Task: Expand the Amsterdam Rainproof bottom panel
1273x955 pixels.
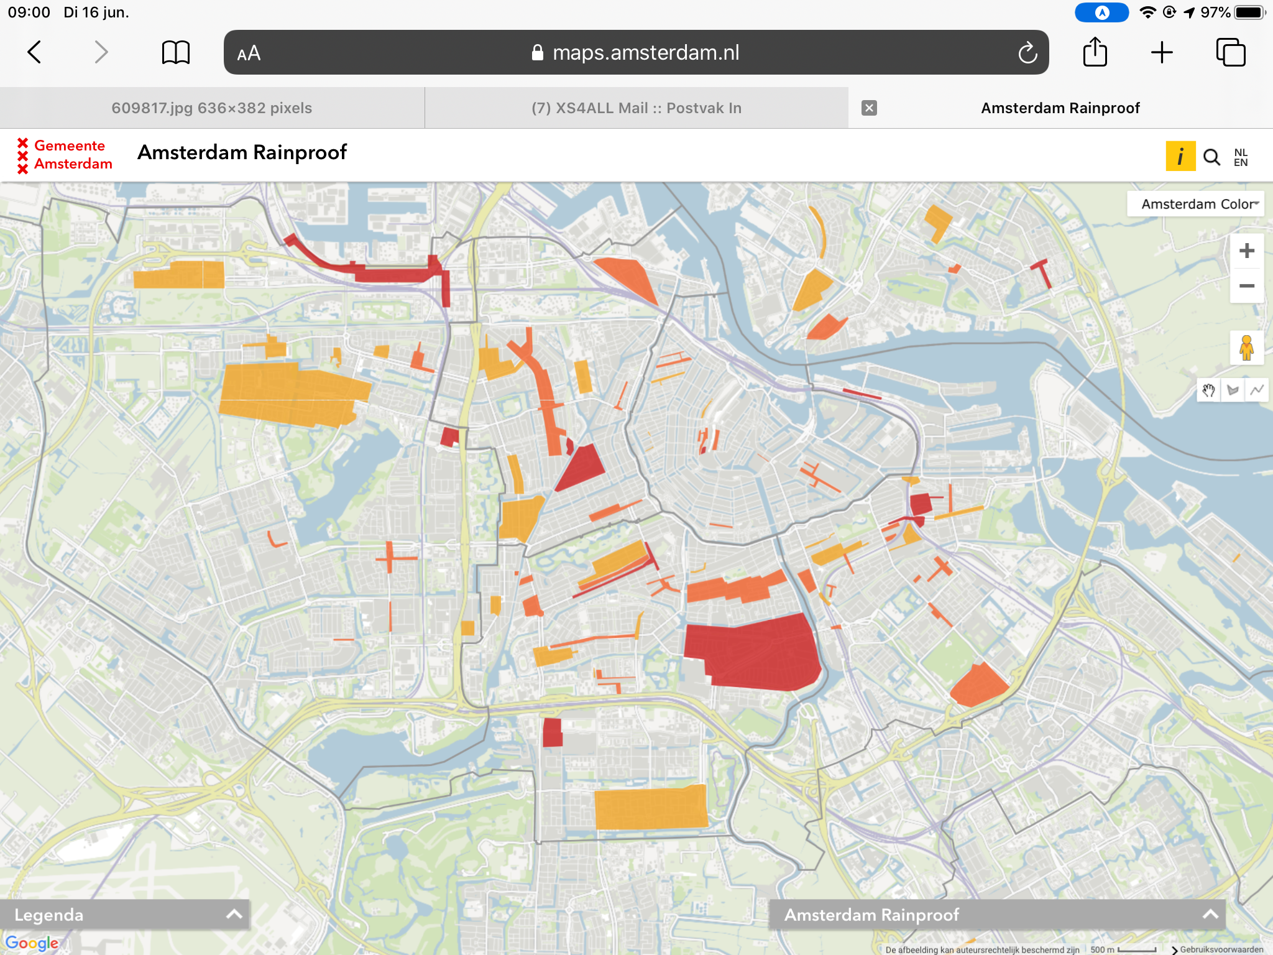Action: click(x=997, y=915)
